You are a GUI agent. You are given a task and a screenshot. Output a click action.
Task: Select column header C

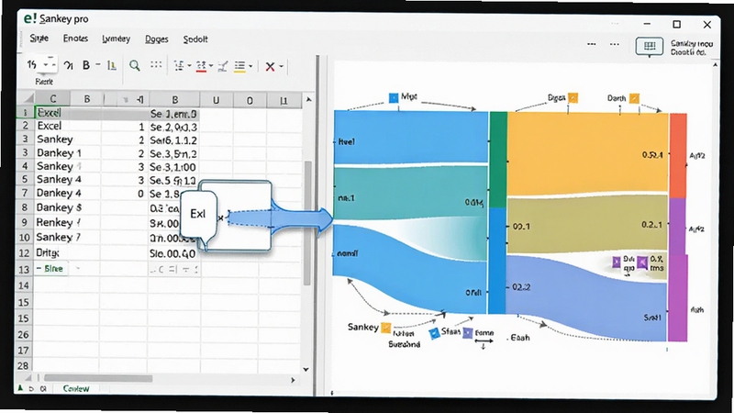pyautogui.click(x=52, y=99)
